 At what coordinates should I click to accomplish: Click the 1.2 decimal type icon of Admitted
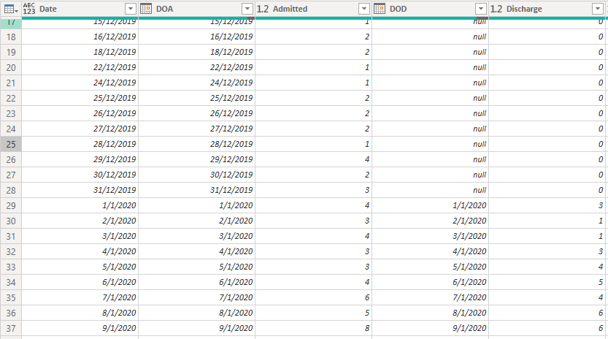[x=263, y=9]
